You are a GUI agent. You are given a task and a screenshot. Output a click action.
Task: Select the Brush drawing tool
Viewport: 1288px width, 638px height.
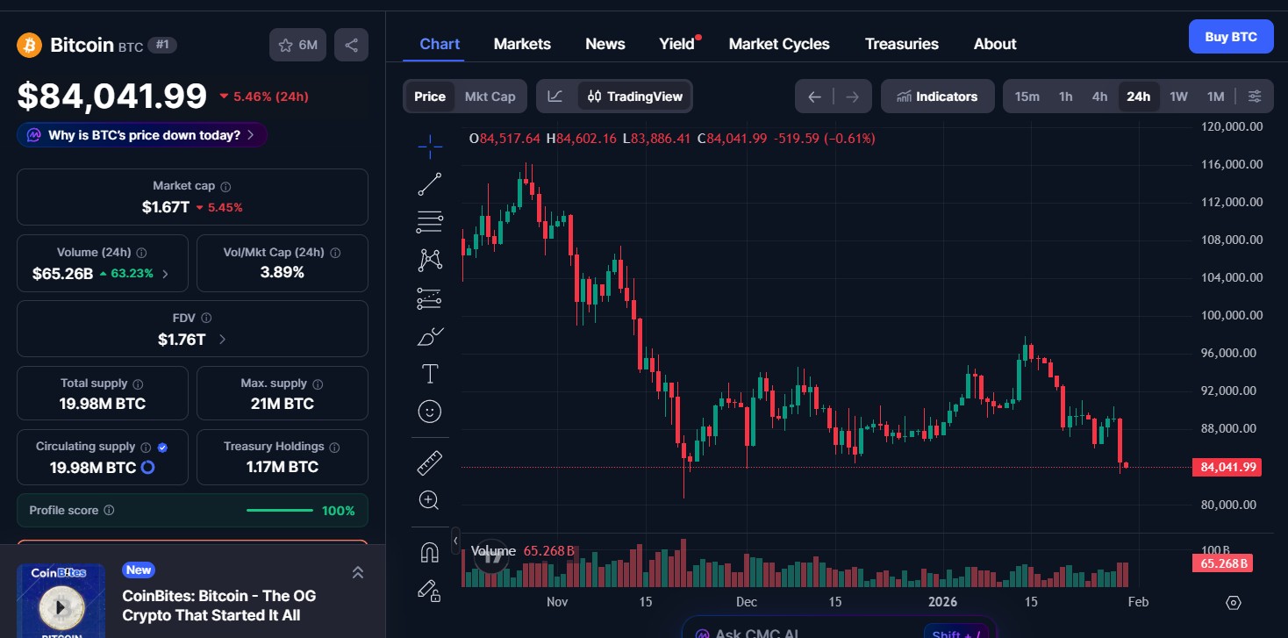pyautogui.click(x=429, y=336)
